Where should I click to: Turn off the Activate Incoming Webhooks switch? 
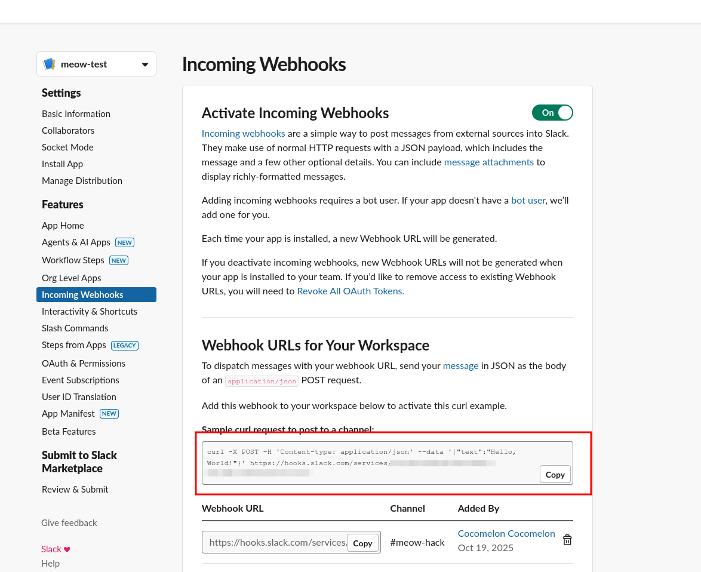pos(552,113)
